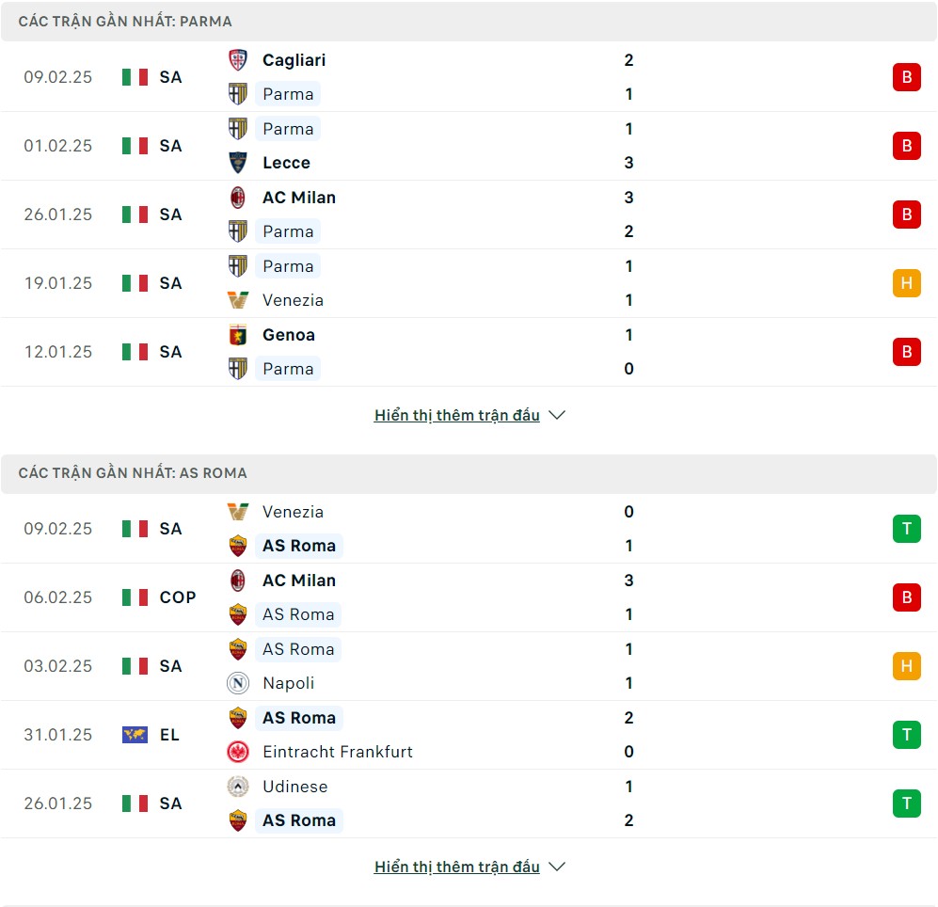Open the AC Milan team link in Parma section
The image size is (938, 907).
pos(299,198)
